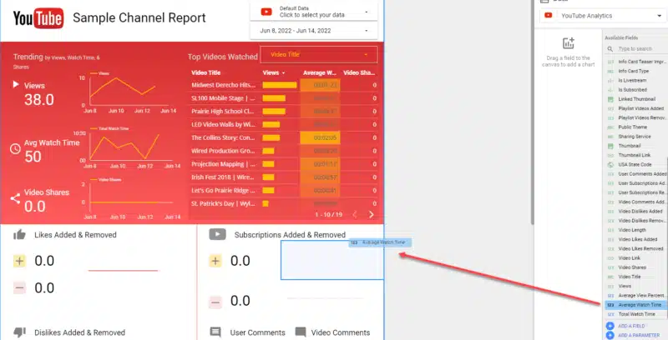Click the 00:02:05 heatmap cell for The Collins Story
Viewport: 668px width, 340px height.
(320, 137)
